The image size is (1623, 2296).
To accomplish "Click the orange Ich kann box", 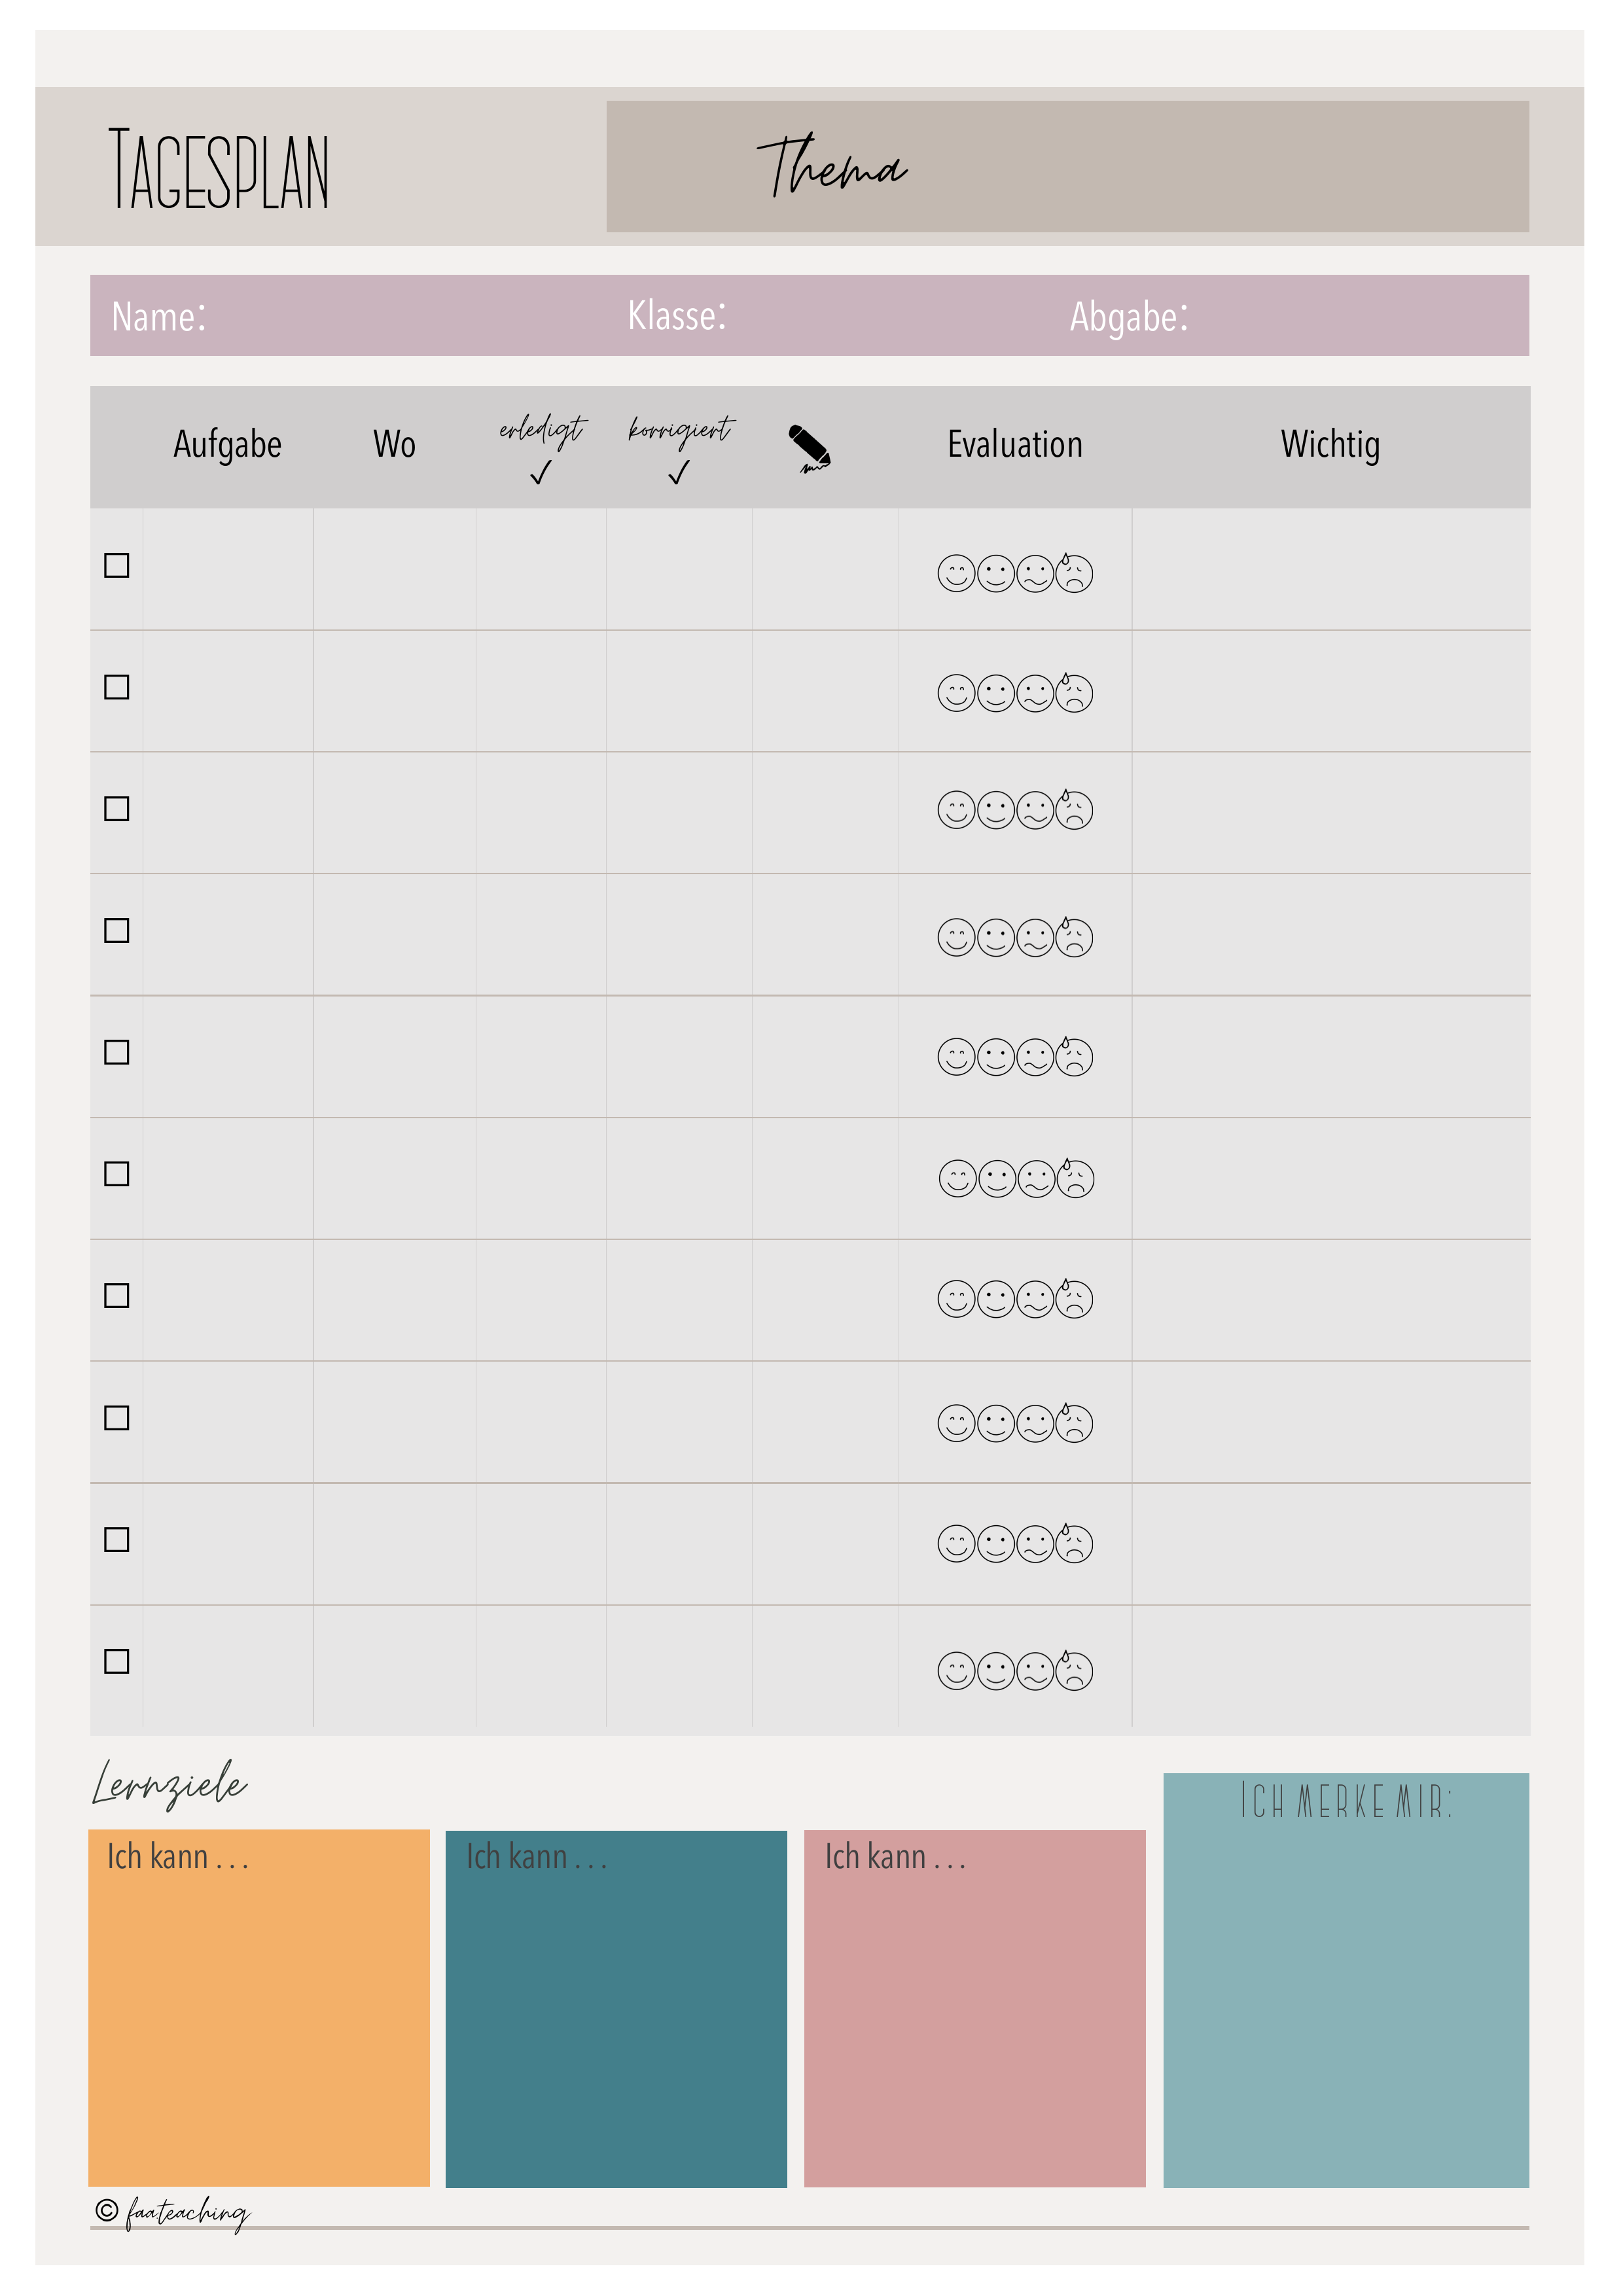I will 259,2008.
